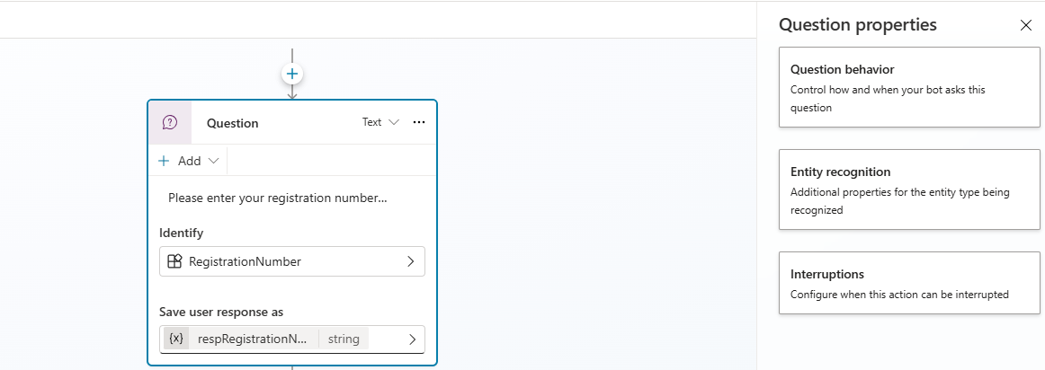Viewport: 1045px width, 370px height.
Task: Click the entity icon beside RegistrationNumber
Action: [175, 261]
